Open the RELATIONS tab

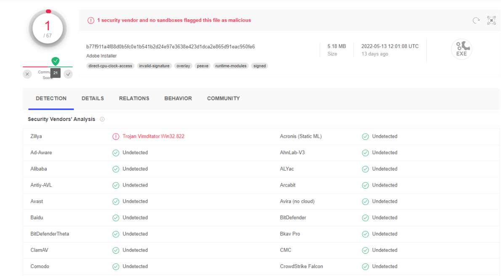[x=134, y=99]
